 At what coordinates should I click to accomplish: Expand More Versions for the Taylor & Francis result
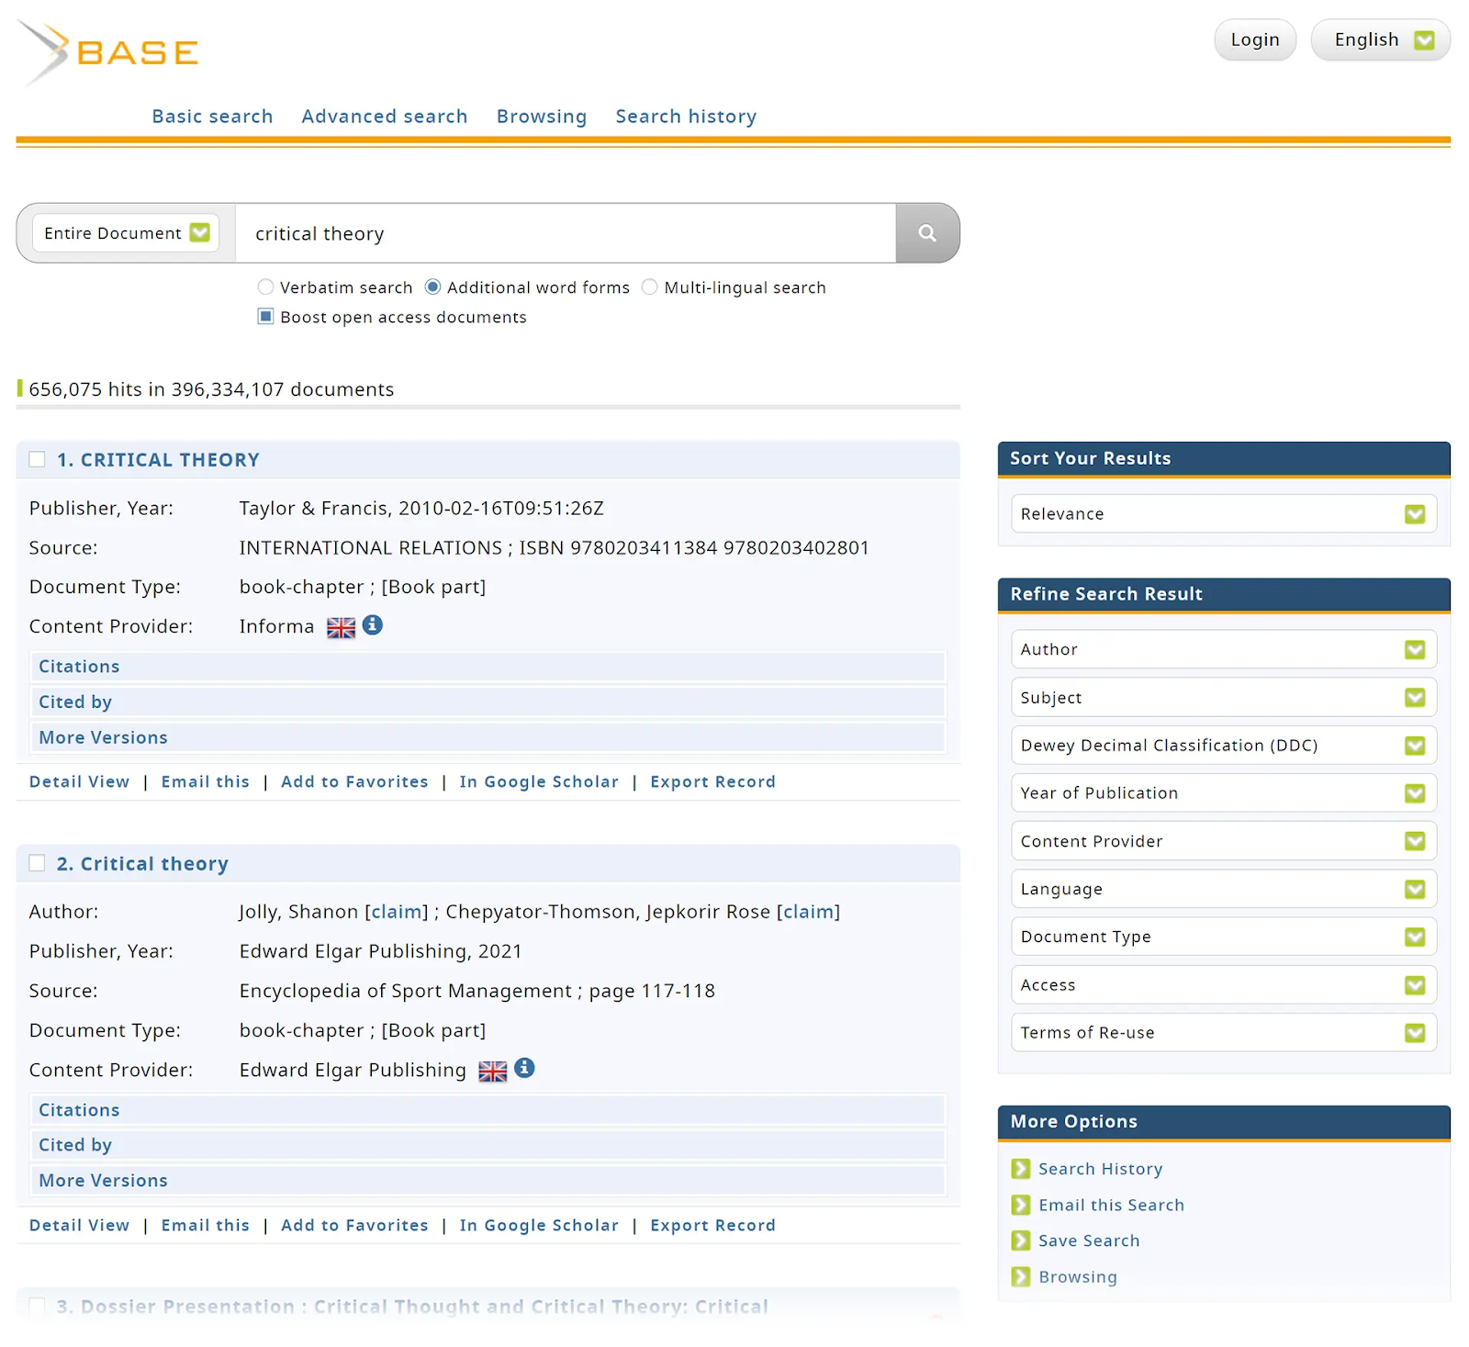[488, 737]
